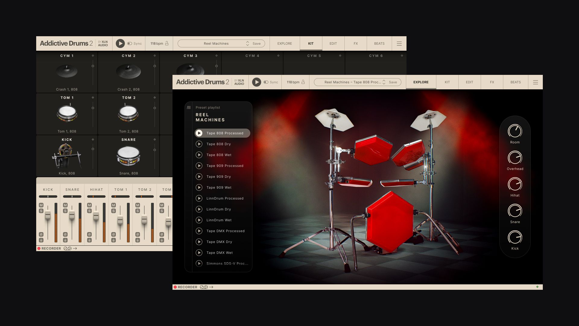Switch to KIT tab in front window
579x326 pixels.
[447, 82]
